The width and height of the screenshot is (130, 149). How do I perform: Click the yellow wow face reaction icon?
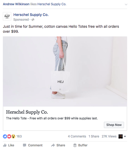(x=13, y=136)
